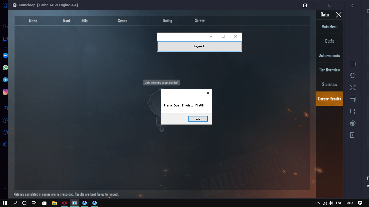The width and height of the screenshot is (369, 207).
Task: Open Task View on taskbar
Action: click(34, 203)
